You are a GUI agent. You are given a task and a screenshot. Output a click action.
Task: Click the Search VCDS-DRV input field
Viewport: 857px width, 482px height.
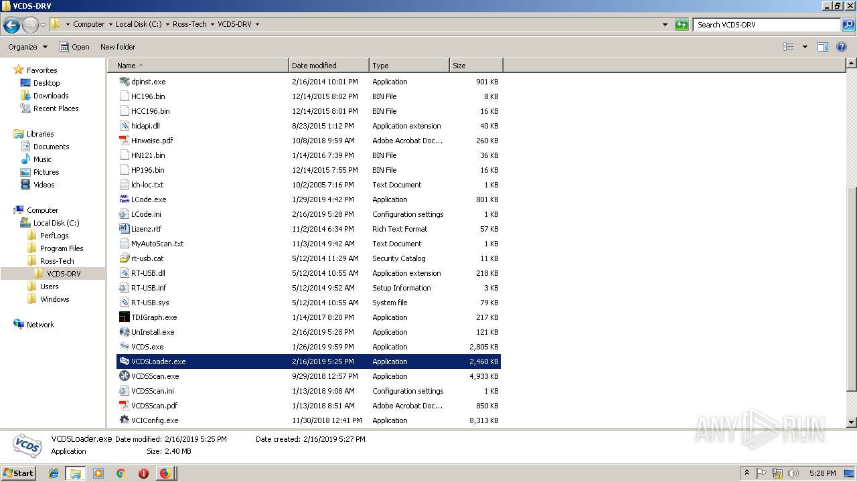[767, 25]
